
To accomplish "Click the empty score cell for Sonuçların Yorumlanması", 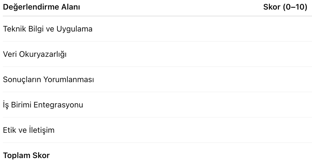I will [285, 79].
